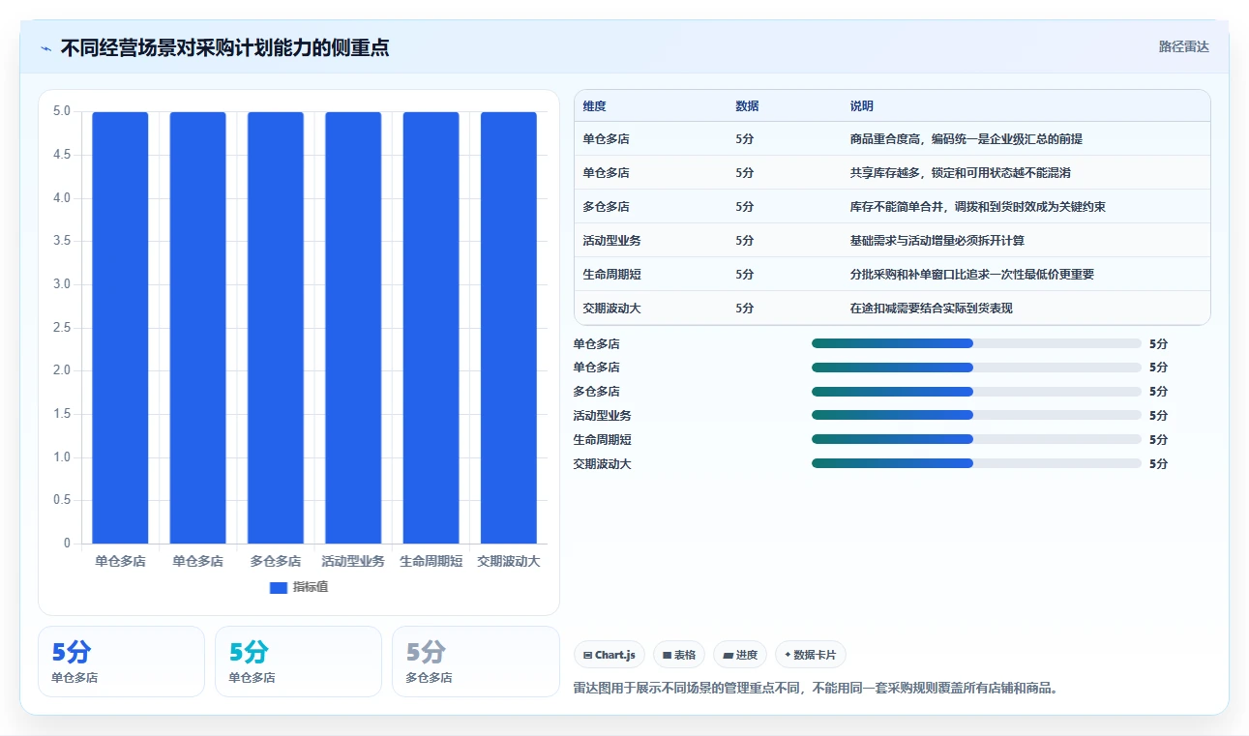This screenshot has height=736, width=1249.
Task: Click the title 不同经营场景对采购计划能力的侧重点
Action: (224, 47)
